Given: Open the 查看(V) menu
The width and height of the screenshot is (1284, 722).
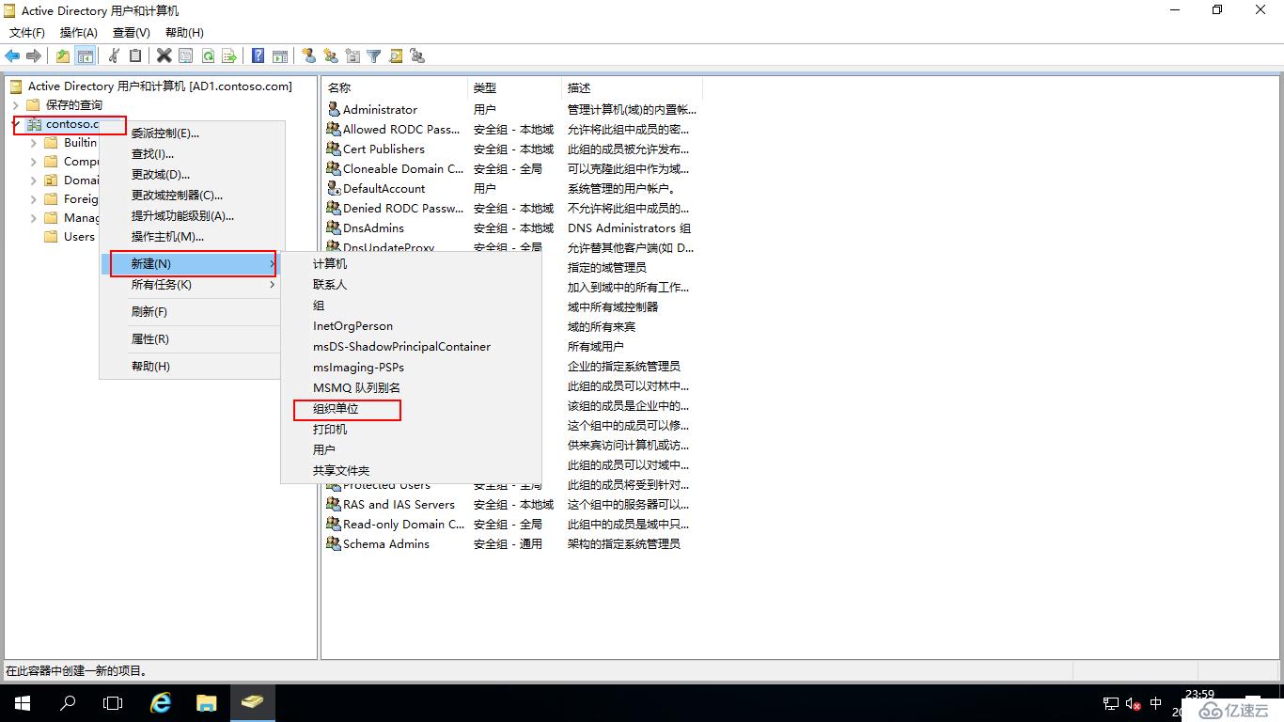Looking at the screenshot, I should [131, 33].
